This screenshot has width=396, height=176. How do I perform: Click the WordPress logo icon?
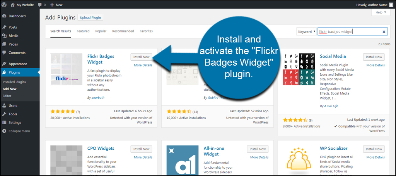coord(5,5)
